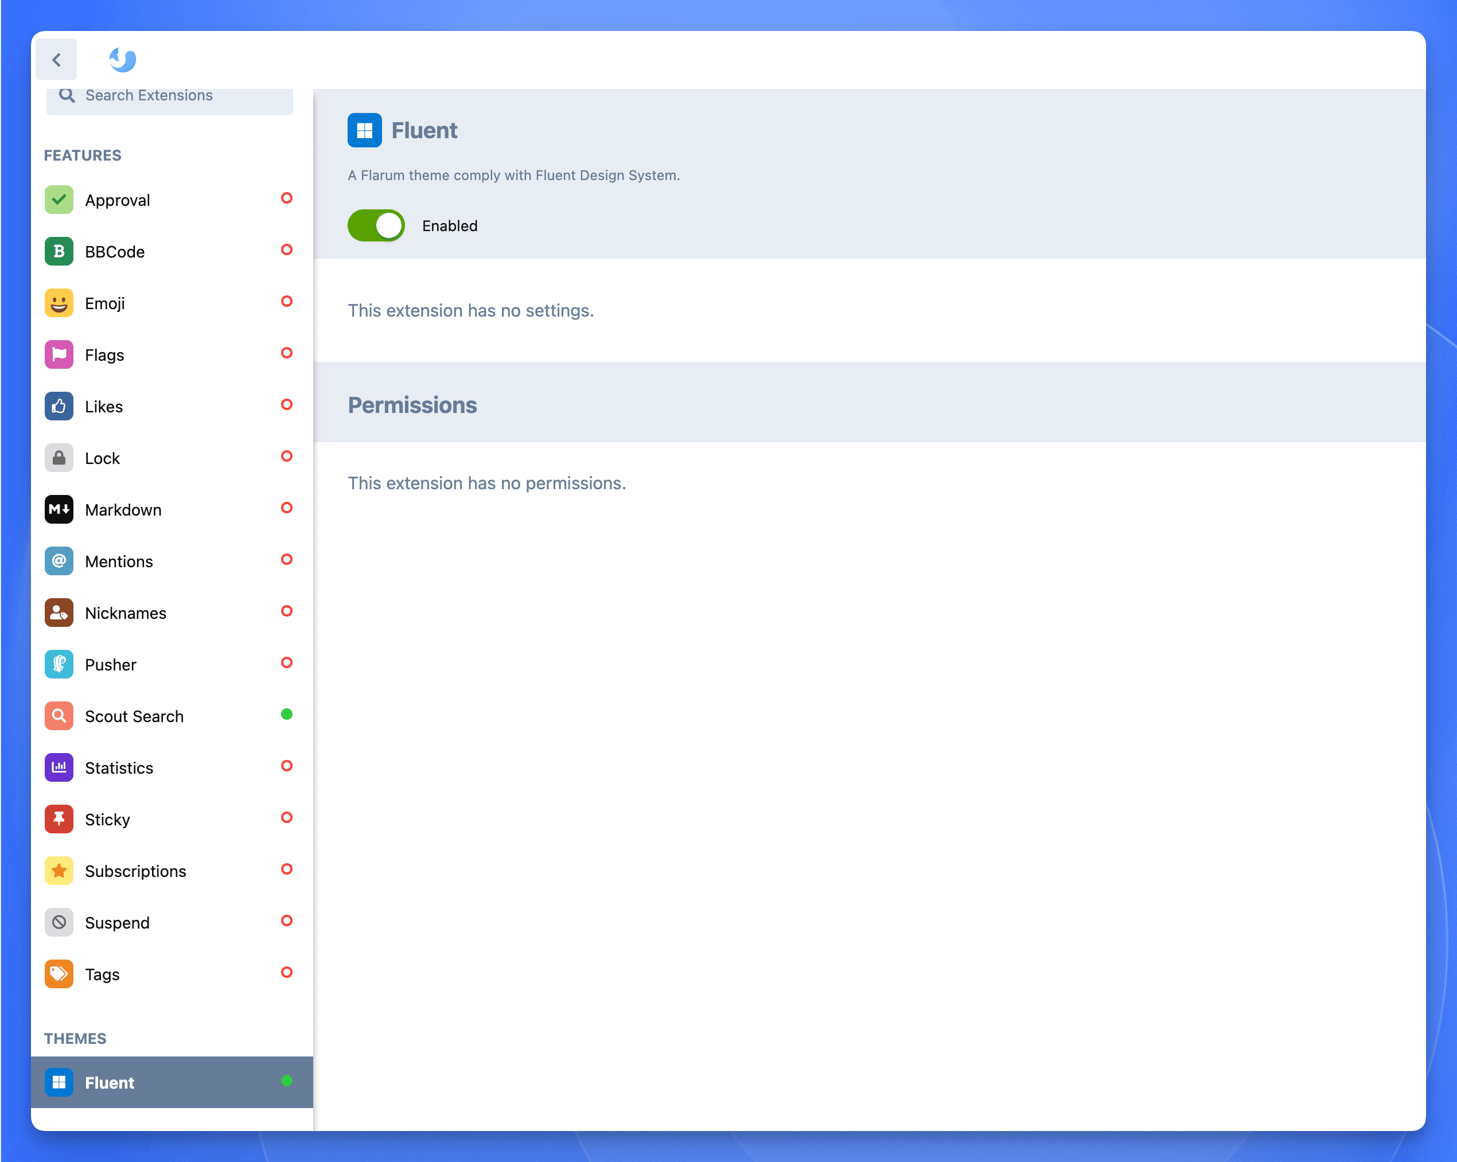Click the Emoji extension icon
This screenshot has width=1457, height=1162.
coord(59,303)
